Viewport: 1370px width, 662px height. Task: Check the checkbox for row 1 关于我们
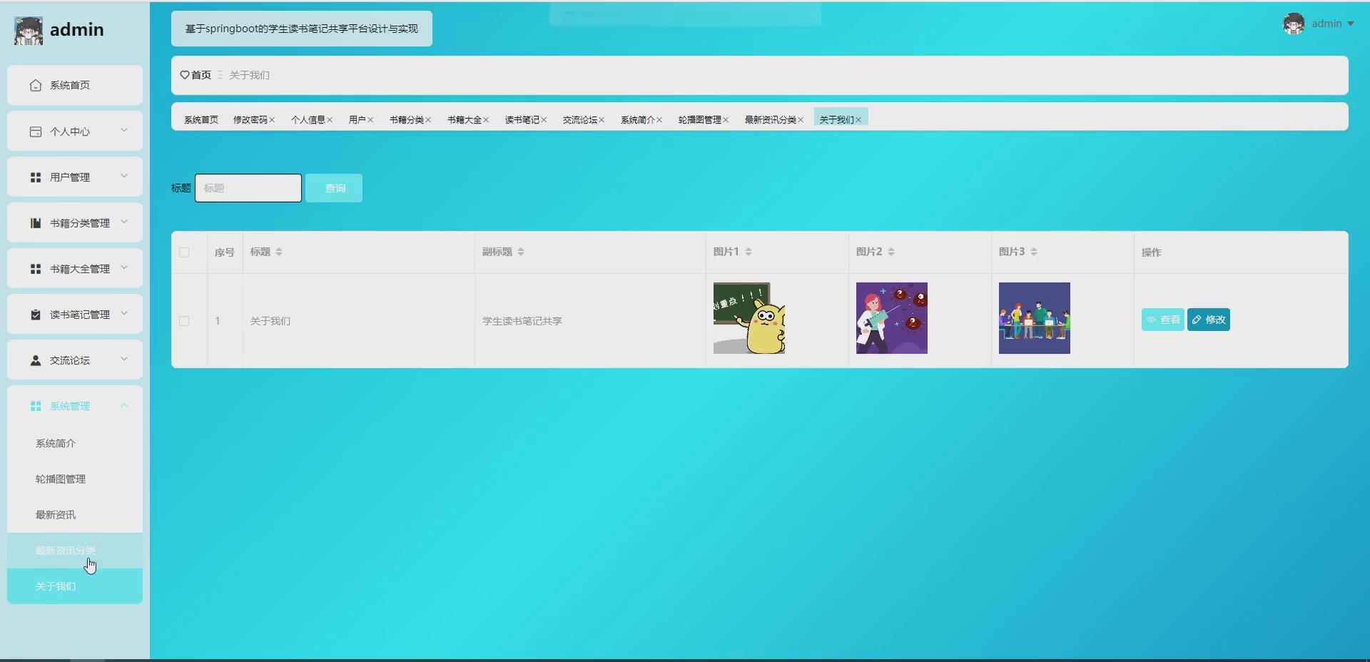[184, 320]
